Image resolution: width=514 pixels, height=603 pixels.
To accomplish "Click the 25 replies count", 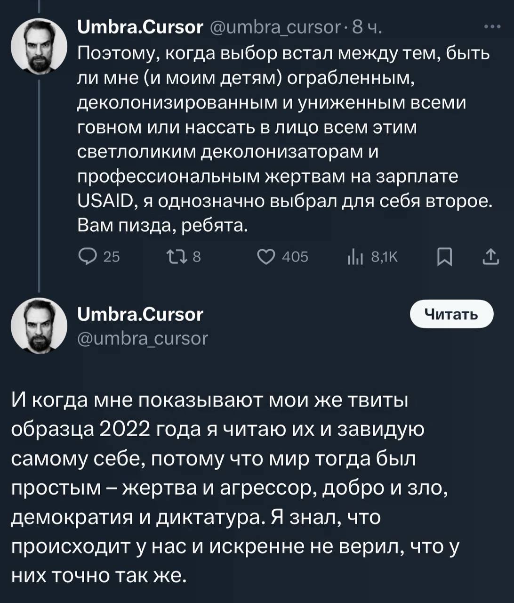I will tap(112, 257).
